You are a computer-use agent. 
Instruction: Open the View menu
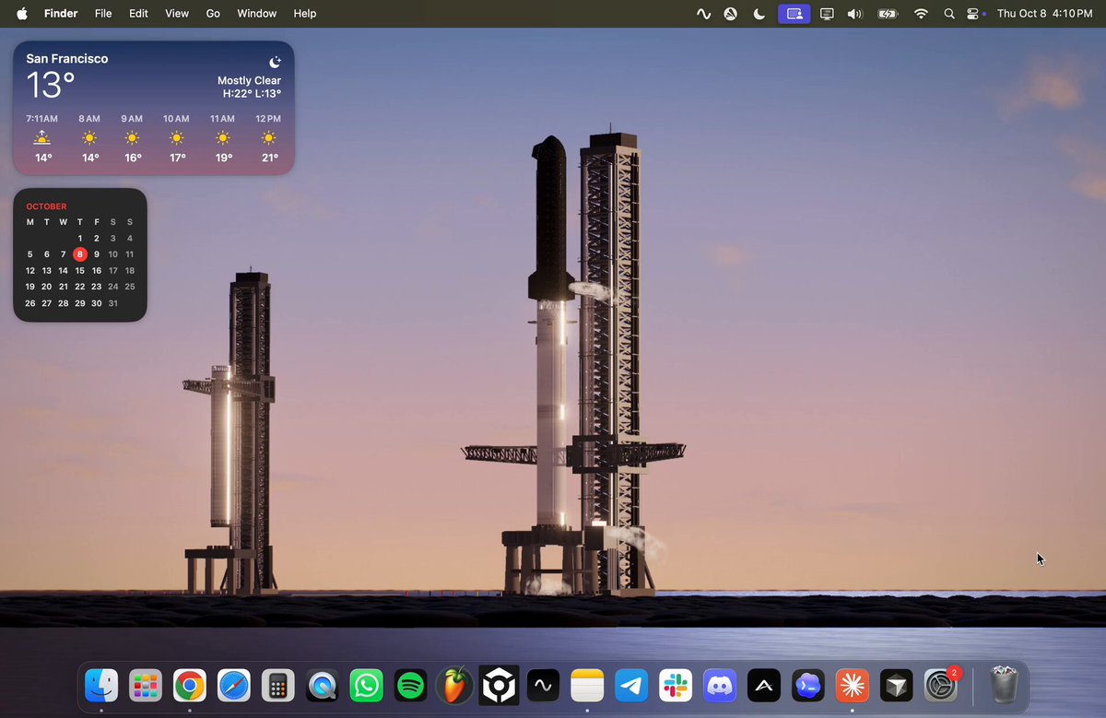click(177, 14)
